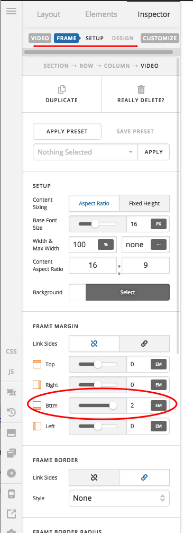This screenshot has width=193, height=533.
Task: Select Fixed Height content sizing
Action: 144,203
